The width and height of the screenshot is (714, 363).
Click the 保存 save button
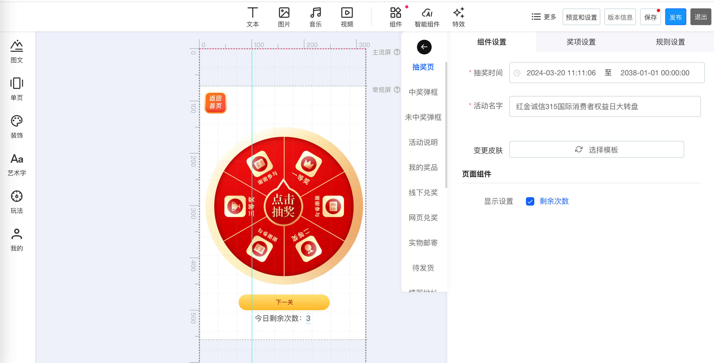[650, 17]
